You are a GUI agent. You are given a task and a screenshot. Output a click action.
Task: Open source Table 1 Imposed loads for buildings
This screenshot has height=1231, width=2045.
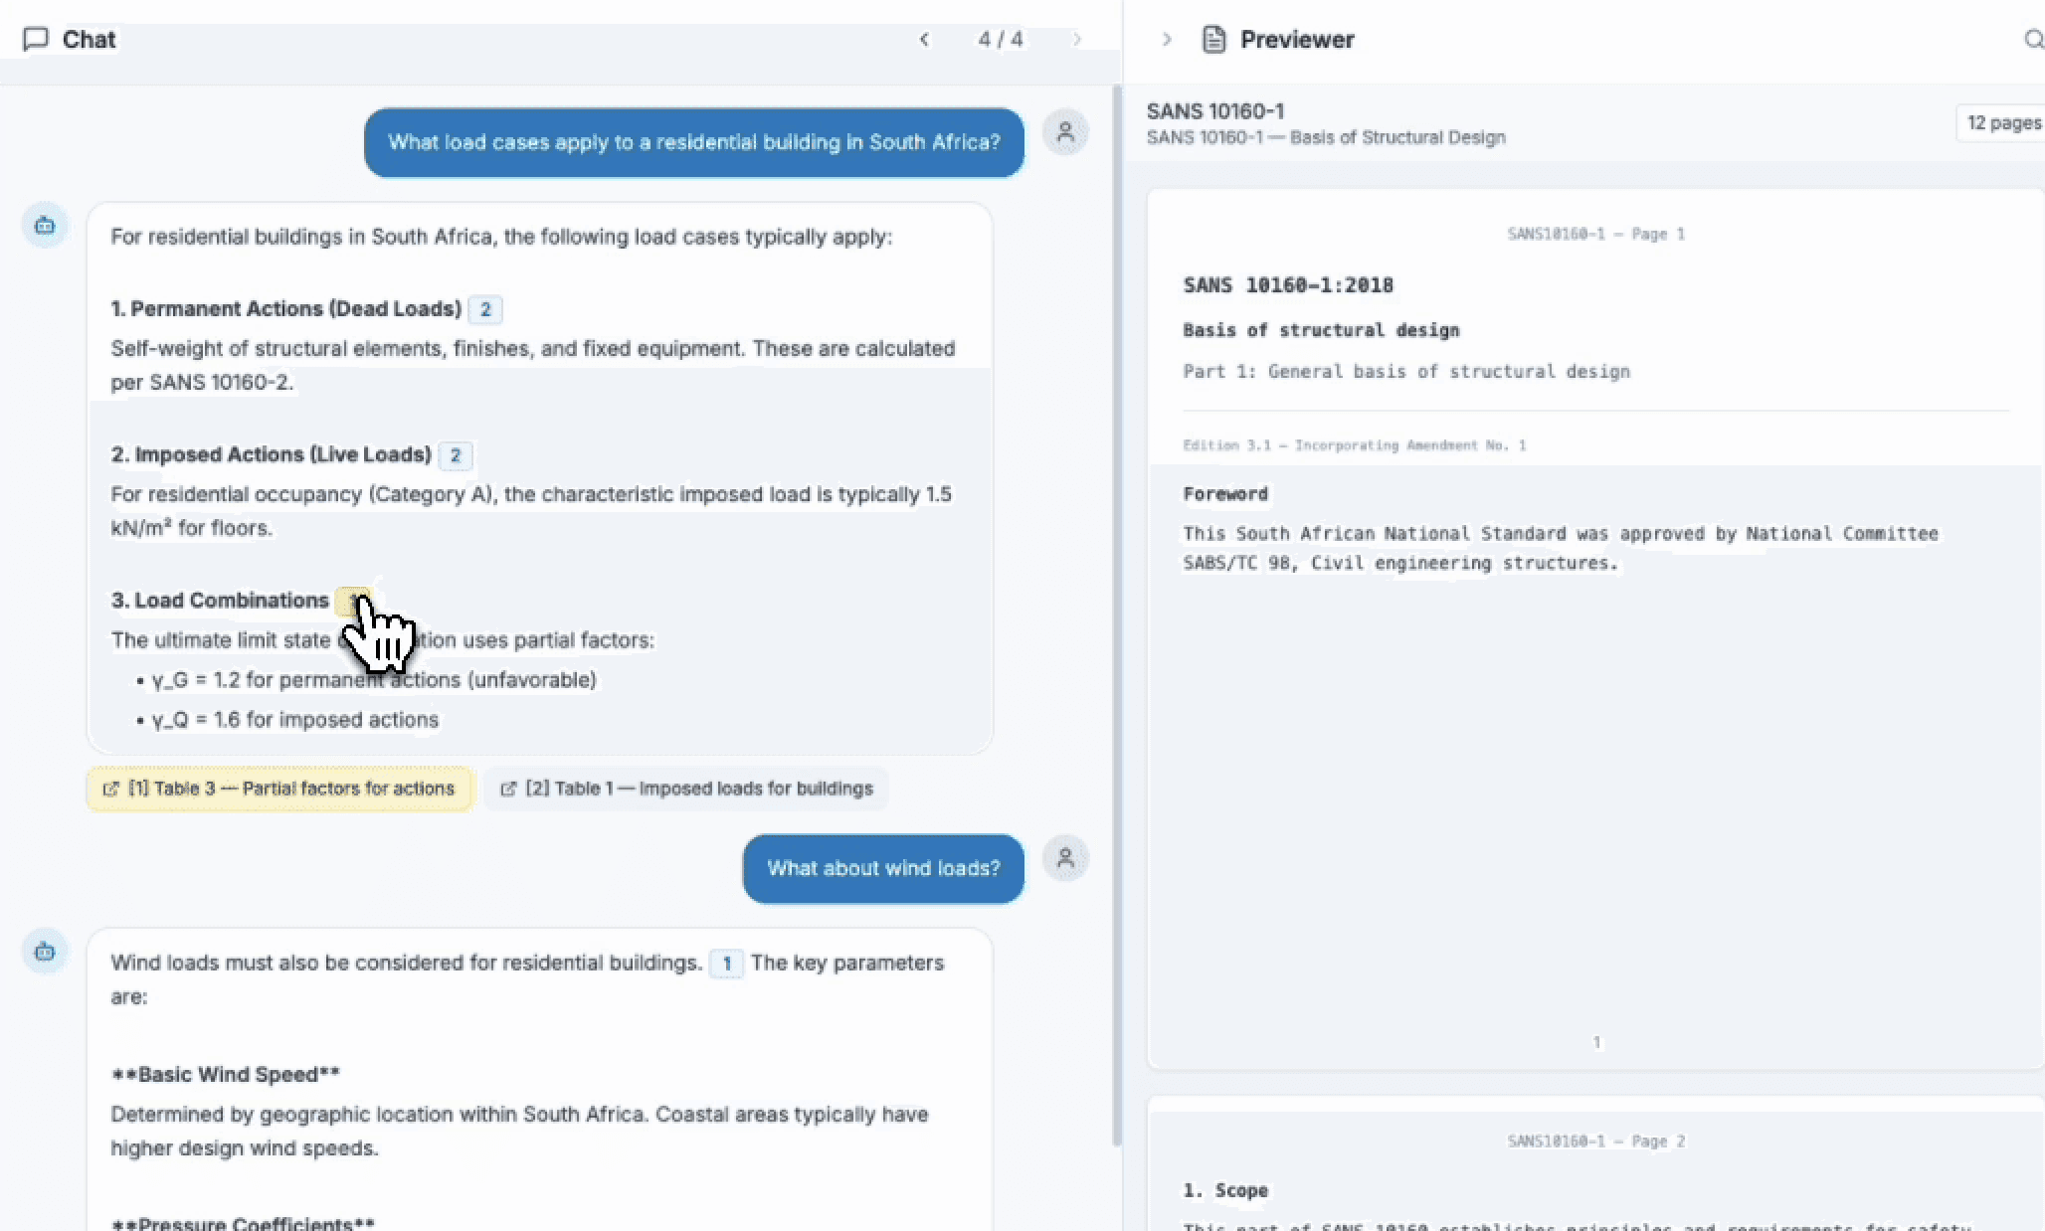pos(686,789)
